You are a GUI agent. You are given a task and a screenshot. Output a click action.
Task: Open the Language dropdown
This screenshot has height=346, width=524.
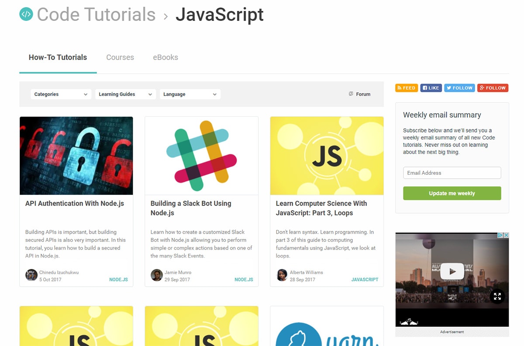tap(190, 94)
